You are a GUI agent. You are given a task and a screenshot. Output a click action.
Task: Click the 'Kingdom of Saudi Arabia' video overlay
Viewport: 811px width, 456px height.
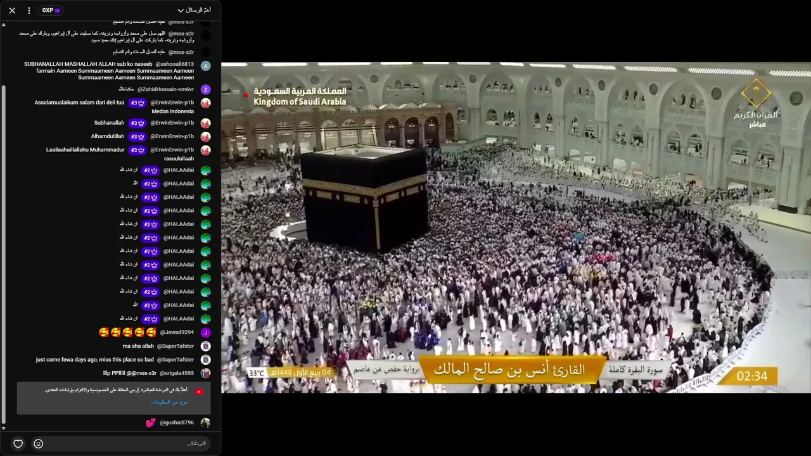pos(300,102)
